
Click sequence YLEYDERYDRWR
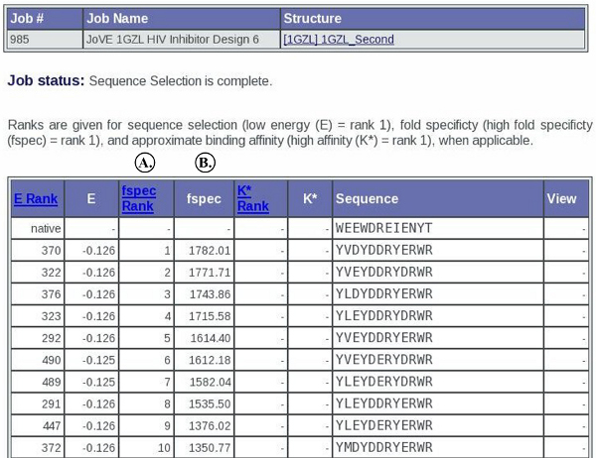coord(383,382)
